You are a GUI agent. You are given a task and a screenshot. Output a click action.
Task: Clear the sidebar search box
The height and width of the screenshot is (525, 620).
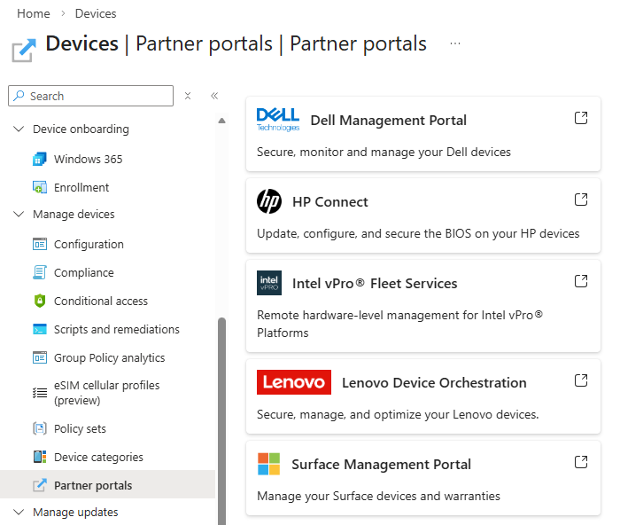(x=188, y=96)
